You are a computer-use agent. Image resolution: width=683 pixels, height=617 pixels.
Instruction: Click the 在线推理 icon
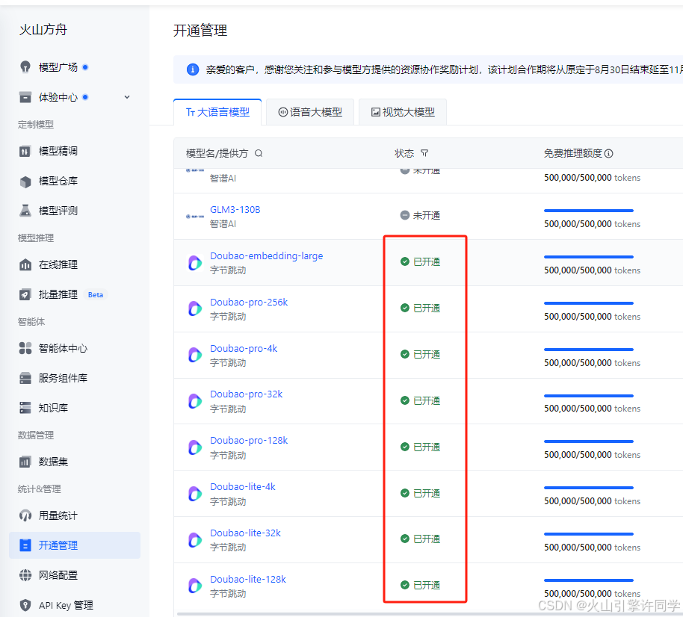click(25, 264)
